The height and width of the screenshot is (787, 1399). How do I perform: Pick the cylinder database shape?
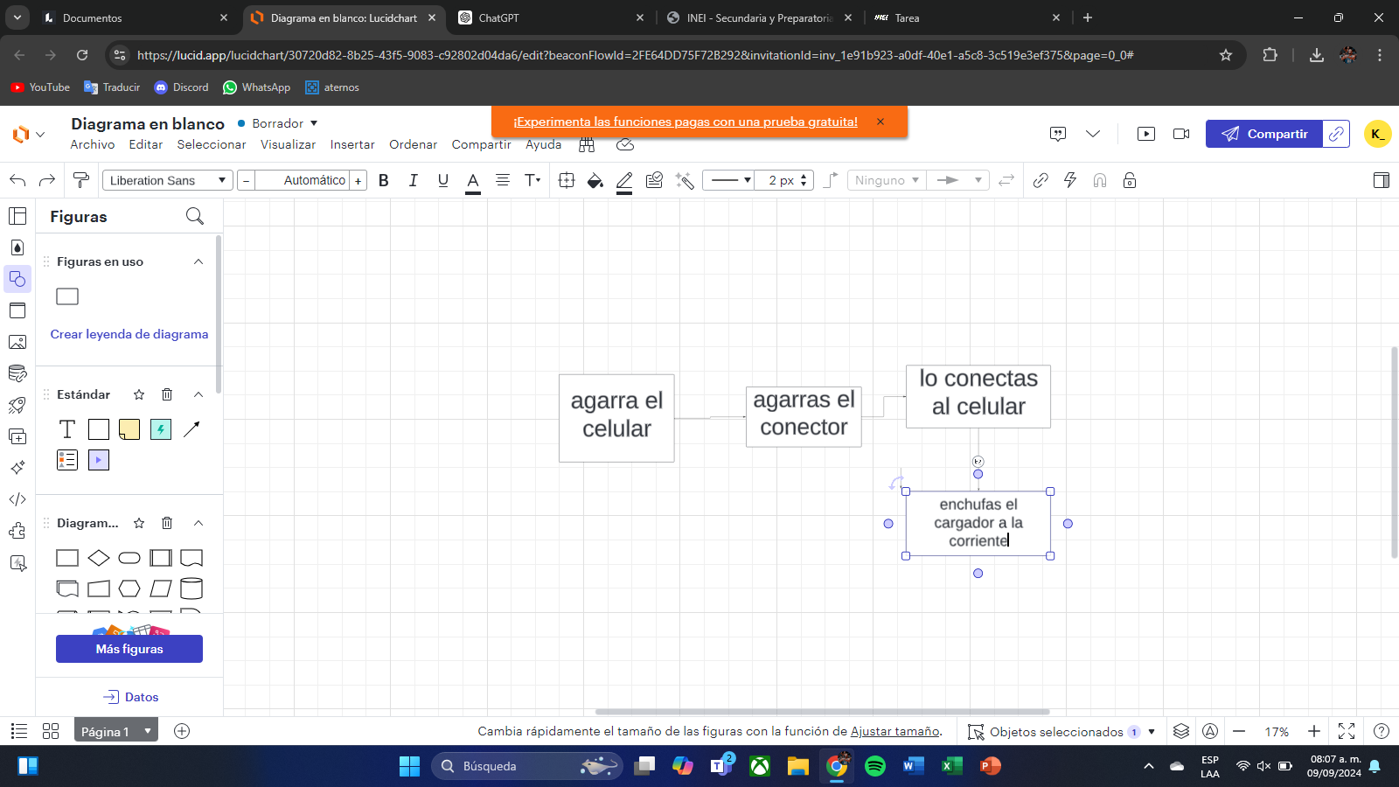pos(191,589)
